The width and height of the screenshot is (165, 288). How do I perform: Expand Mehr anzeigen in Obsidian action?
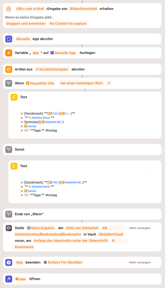tap(140, 228)
